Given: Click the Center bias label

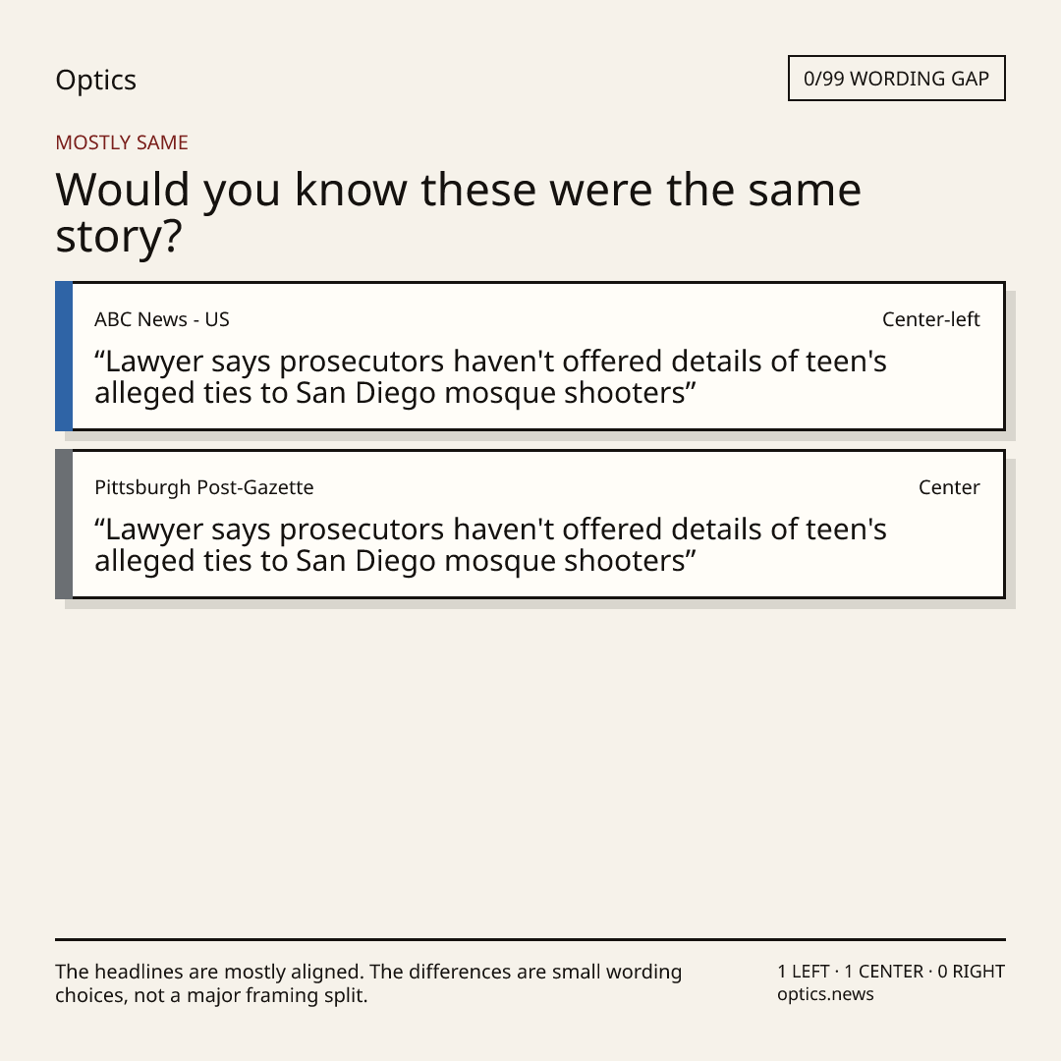Looking at the screenshot, I should pos(949,487).
